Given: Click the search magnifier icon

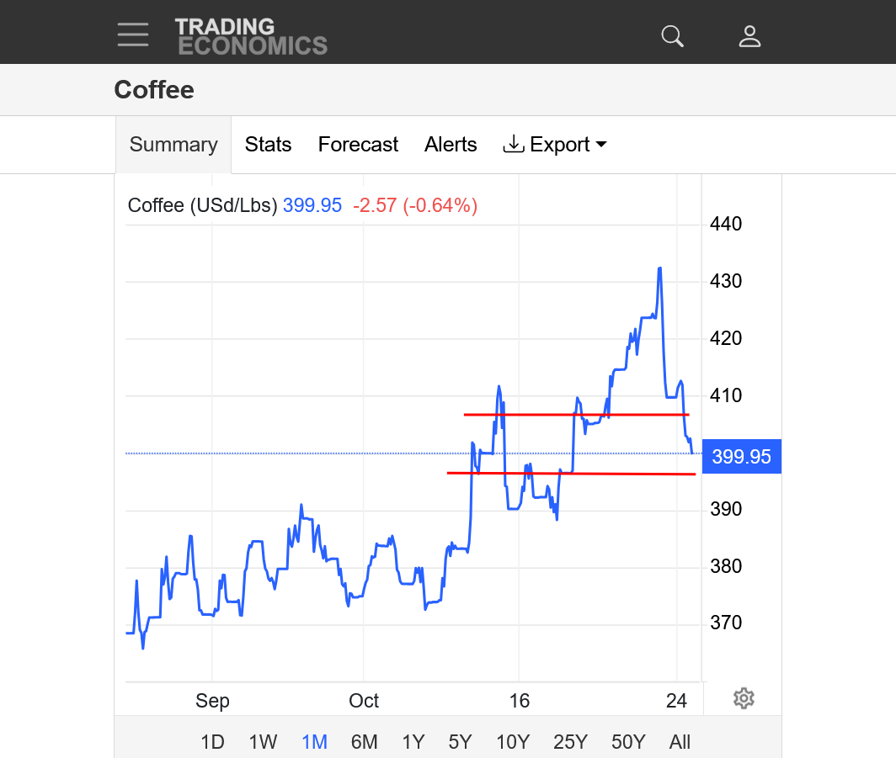Looking at the screenshot, I should pos(672,36).
